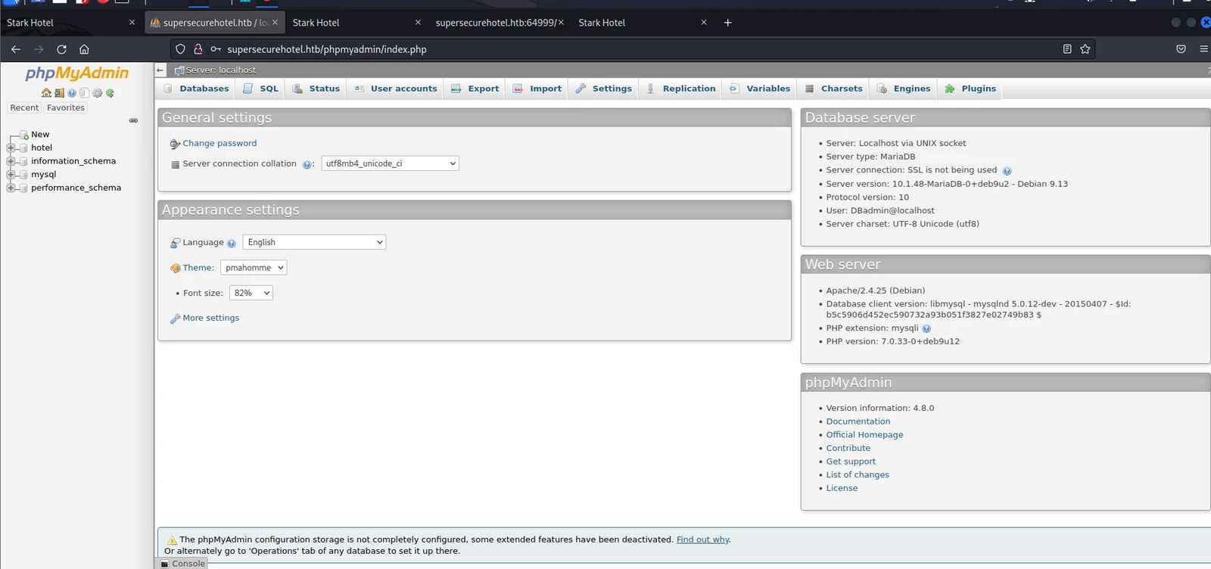Screen dimensions: 1211x569
Task: Open the Plugins tab
Action: click(x=971, y=89)
